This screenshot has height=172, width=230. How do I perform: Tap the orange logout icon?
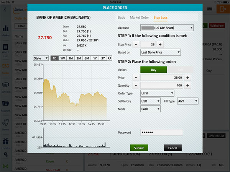click(223, 9)
